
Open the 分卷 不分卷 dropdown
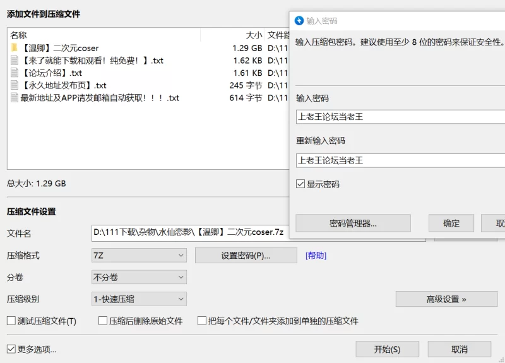coord(139,277)
